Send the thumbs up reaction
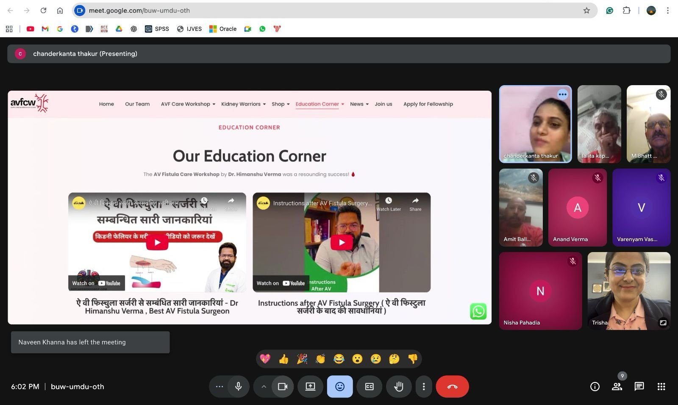Screen dimensions: 678x405 click(283, 359)
